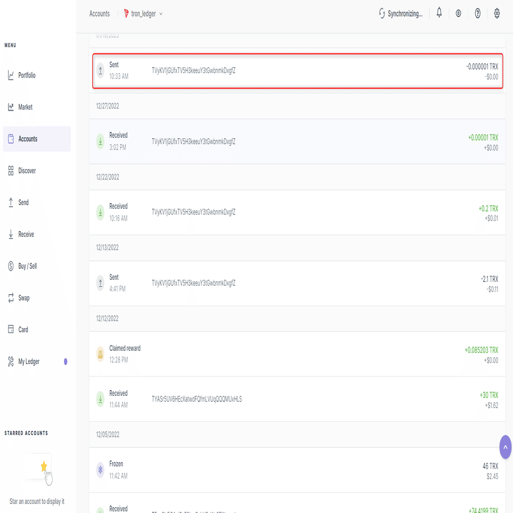513x513 pixels.
Task: Open Market in the sidebar
Action: [25, 107]
